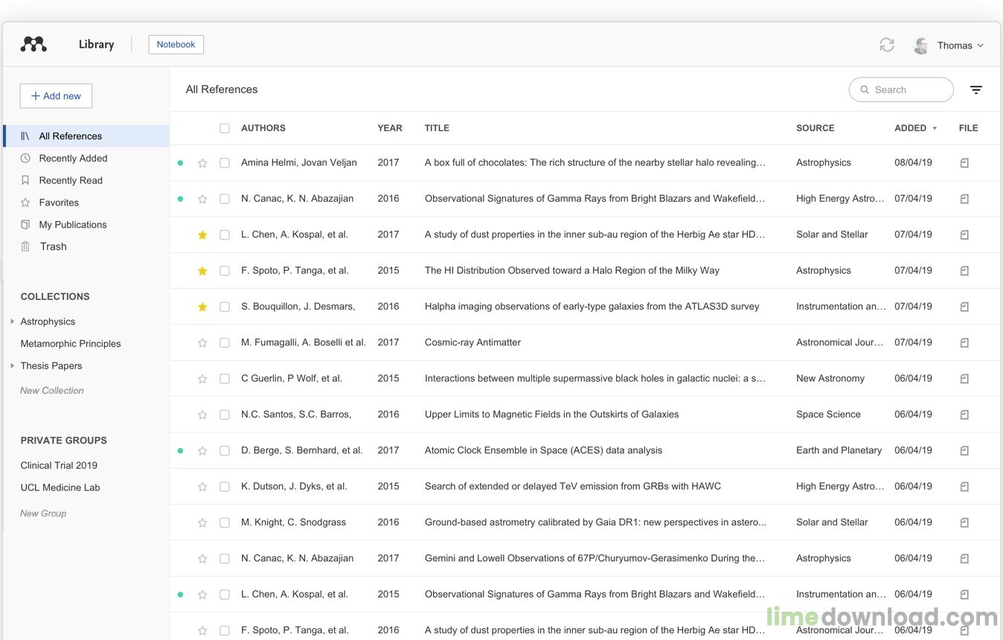1003x640 pixels.
Task: Open the Favorites star icon in sidebar
Action: pos(25,202)
